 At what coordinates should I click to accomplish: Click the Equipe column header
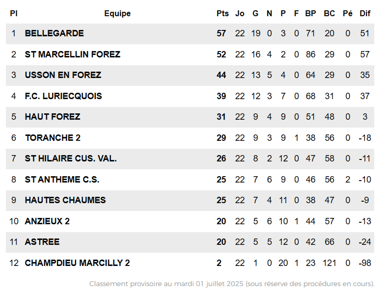[x=117, y=13]
